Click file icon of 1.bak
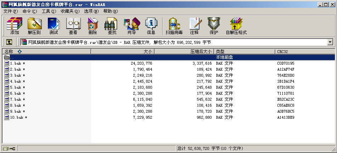The width and height of the screenshot is (337, 153). pos(7,64)
